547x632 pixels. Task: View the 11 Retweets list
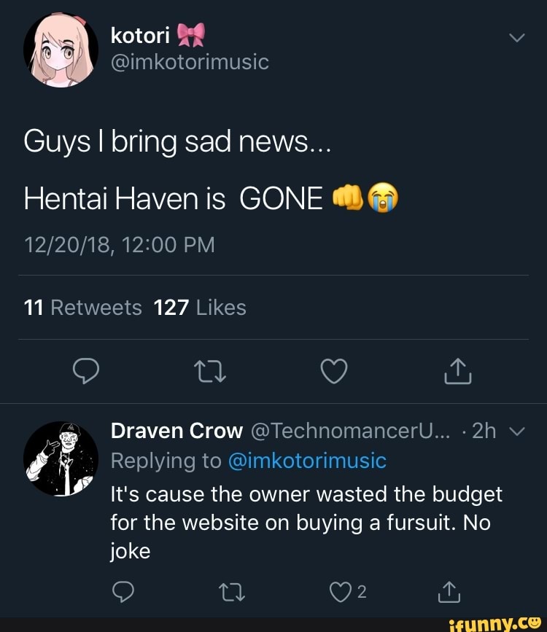[83, 308]
